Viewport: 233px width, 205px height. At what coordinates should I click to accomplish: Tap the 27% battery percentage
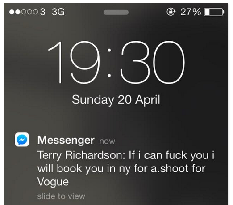(191, 12)
